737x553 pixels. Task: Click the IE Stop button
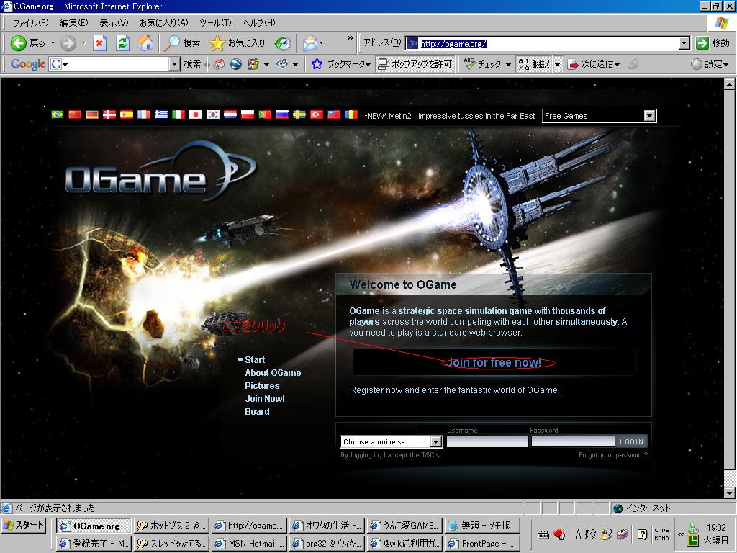click(99, 43)
